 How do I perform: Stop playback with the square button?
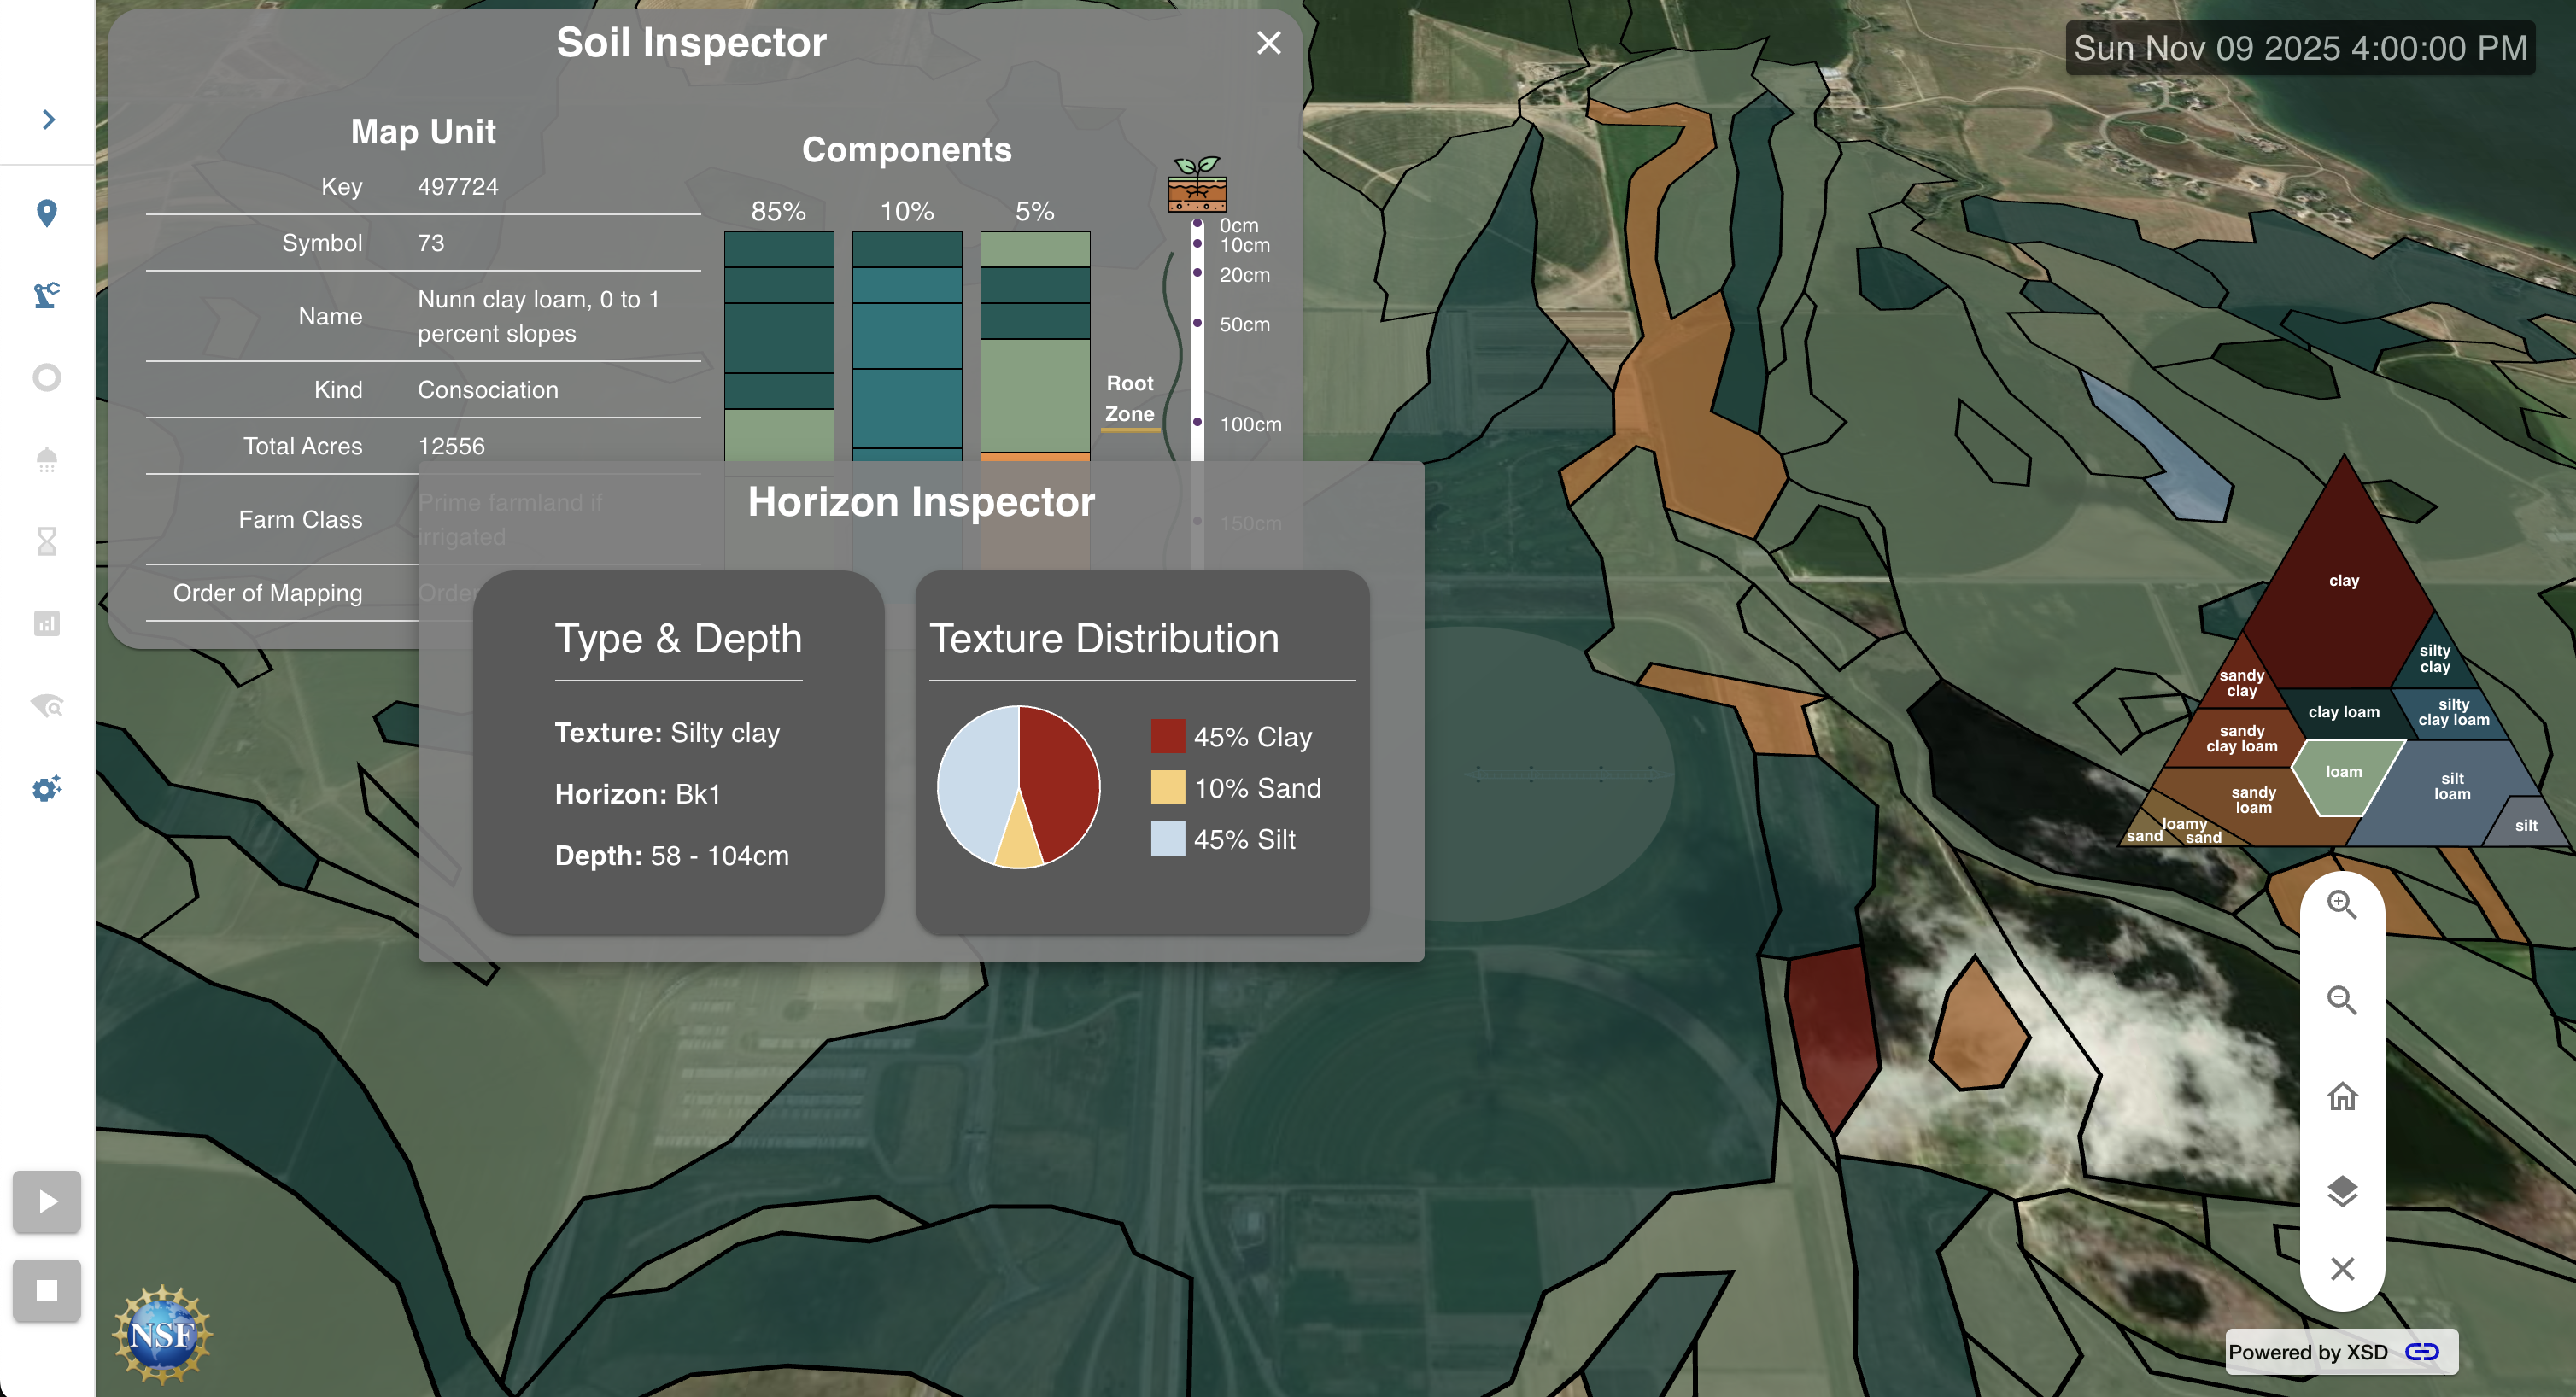pos(47,1290)
